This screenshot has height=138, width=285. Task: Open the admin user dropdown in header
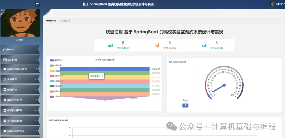pyautogui.click(x=277, y=4)
